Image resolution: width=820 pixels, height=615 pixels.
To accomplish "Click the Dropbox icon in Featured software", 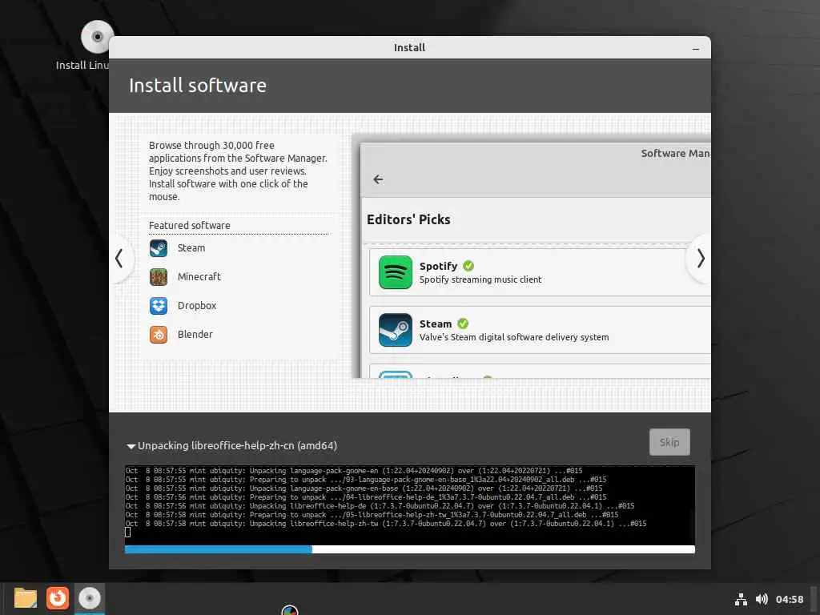I will 159,305.
